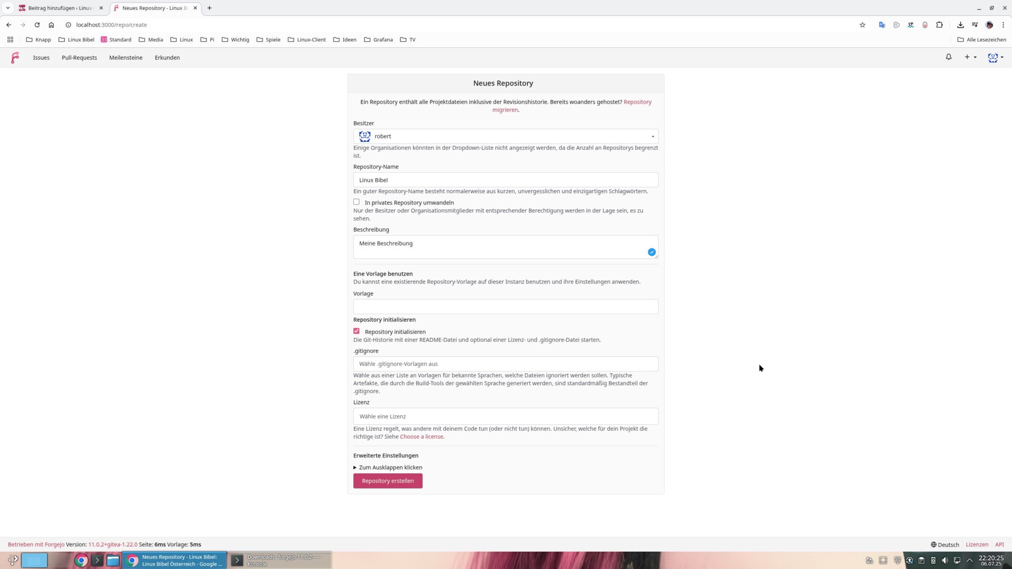Go to the Erkunden menu item
Screen dimensions: 1012x569
pos(167,58)
